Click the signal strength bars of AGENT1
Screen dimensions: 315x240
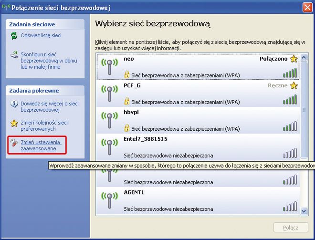[290, 207]
